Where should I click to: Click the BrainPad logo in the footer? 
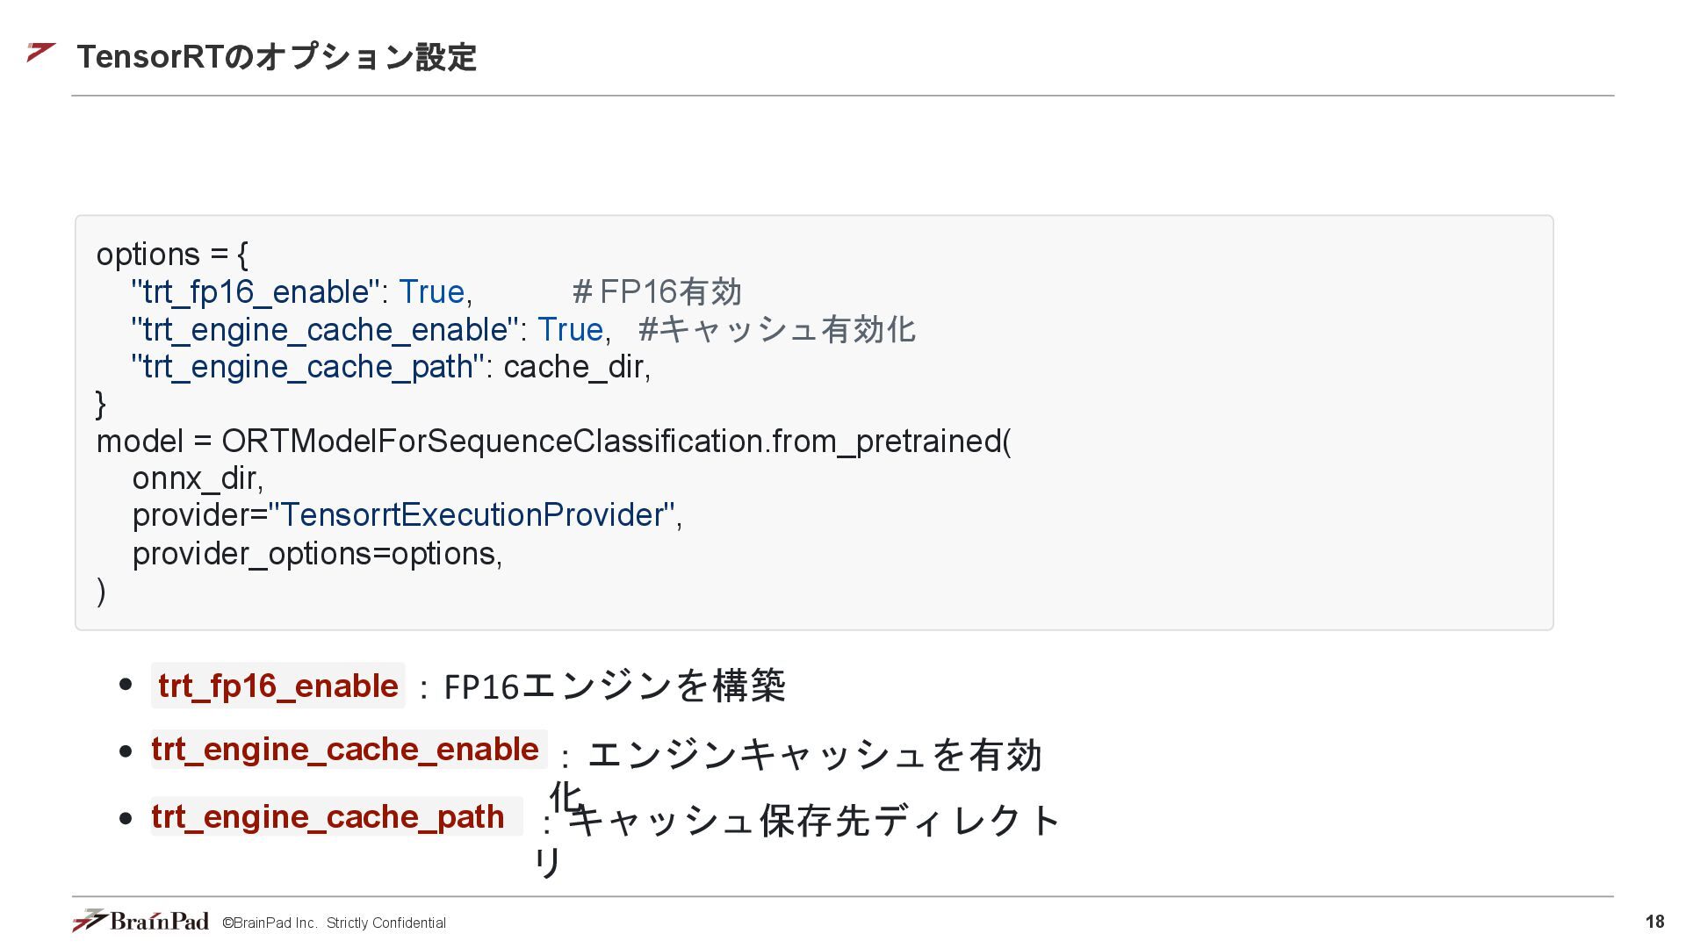140,921
